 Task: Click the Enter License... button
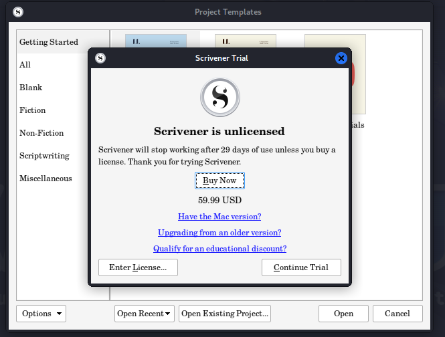click(x=139, y=267)
